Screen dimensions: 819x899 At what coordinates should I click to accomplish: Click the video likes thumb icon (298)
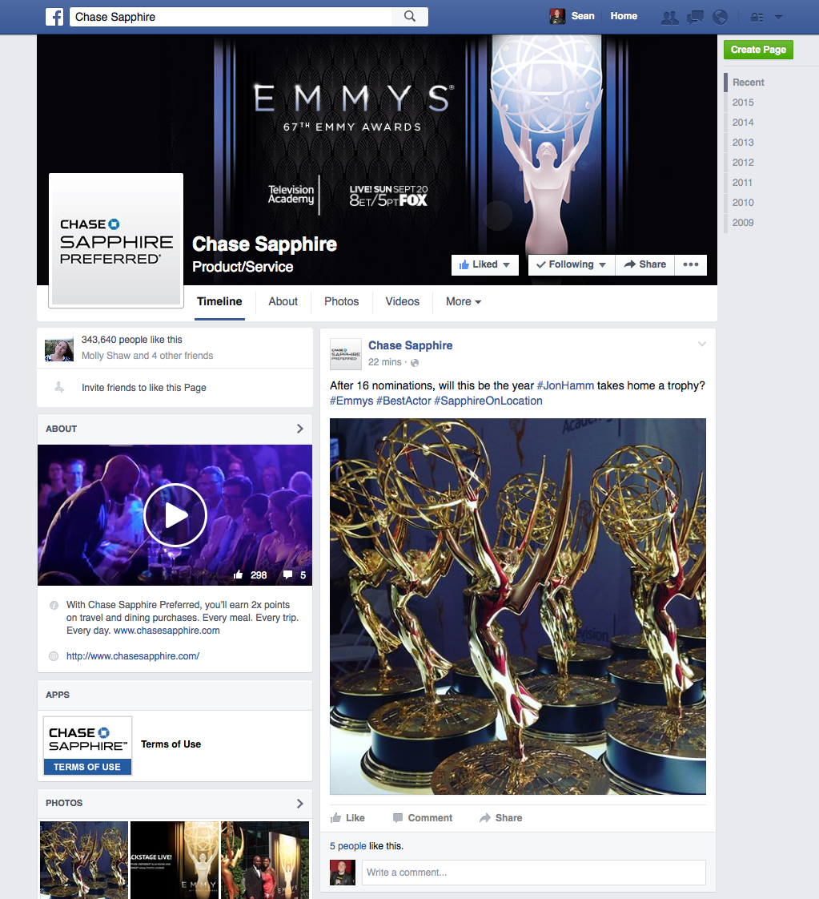click(x=239, y=574)
